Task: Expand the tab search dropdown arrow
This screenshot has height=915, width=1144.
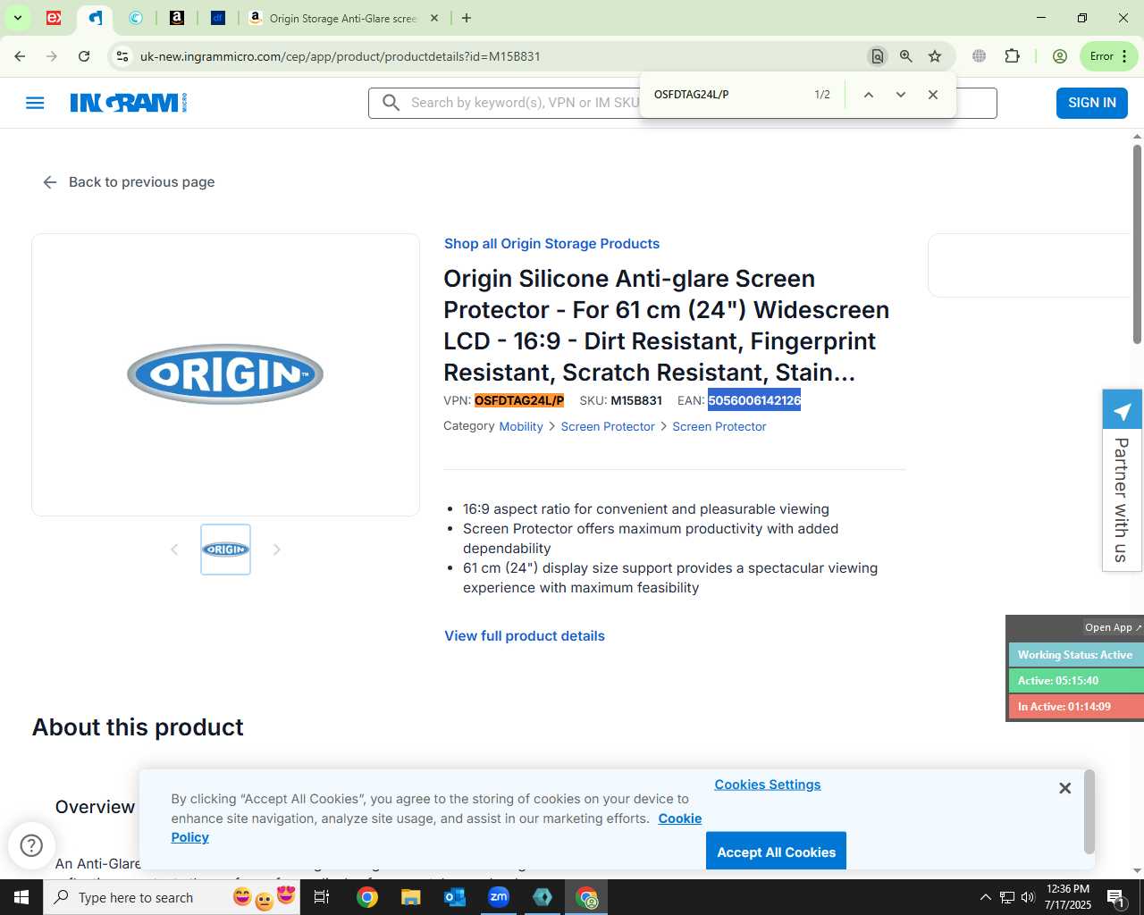Action: tap(17, 18)
